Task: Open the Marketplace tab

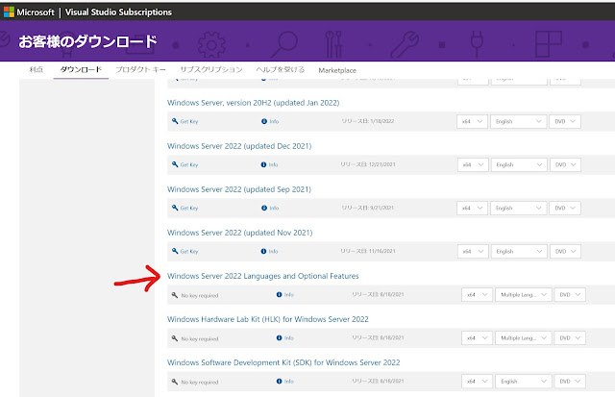Action: [337, 70]
